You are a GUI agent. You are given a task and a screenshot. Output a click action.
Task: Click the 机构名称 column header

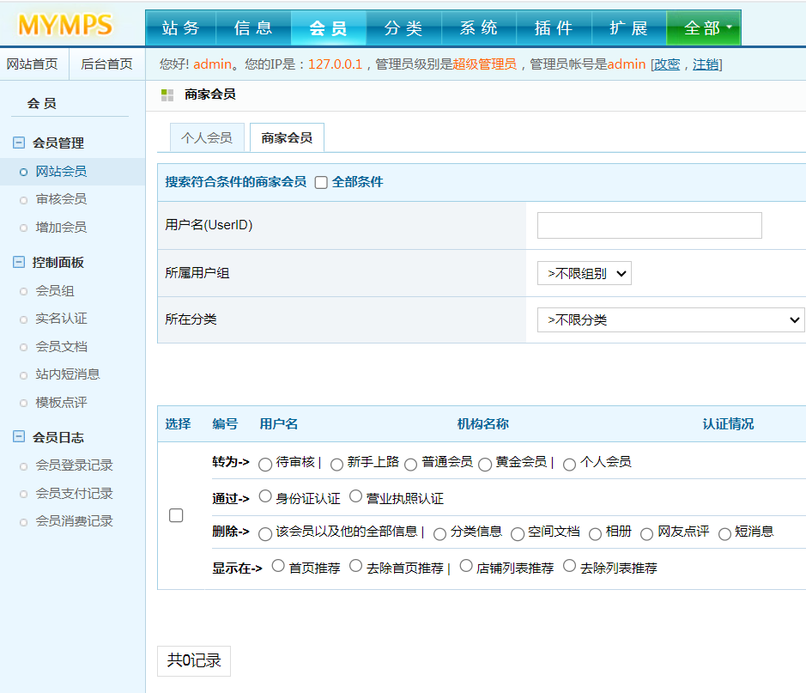pyautogui.click(x=483, y=424)
